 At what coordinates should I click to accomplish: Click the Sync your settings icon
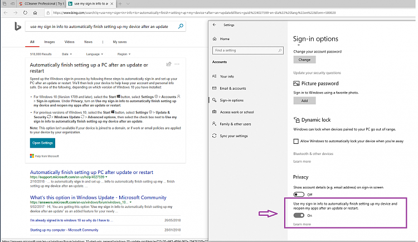[x=215, y=135]
